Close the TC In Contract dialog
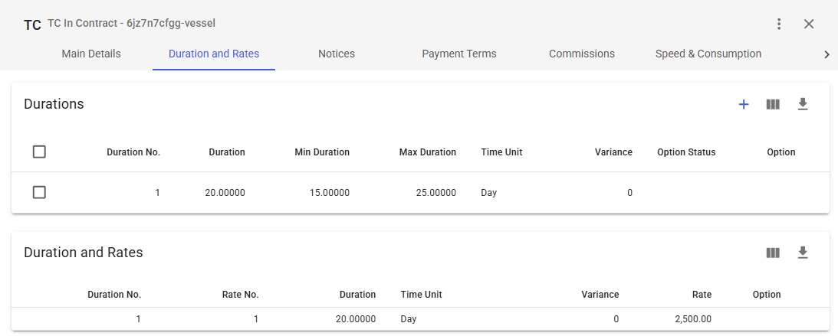The width and height of the screenshot is (838, 336). (809, 24)
